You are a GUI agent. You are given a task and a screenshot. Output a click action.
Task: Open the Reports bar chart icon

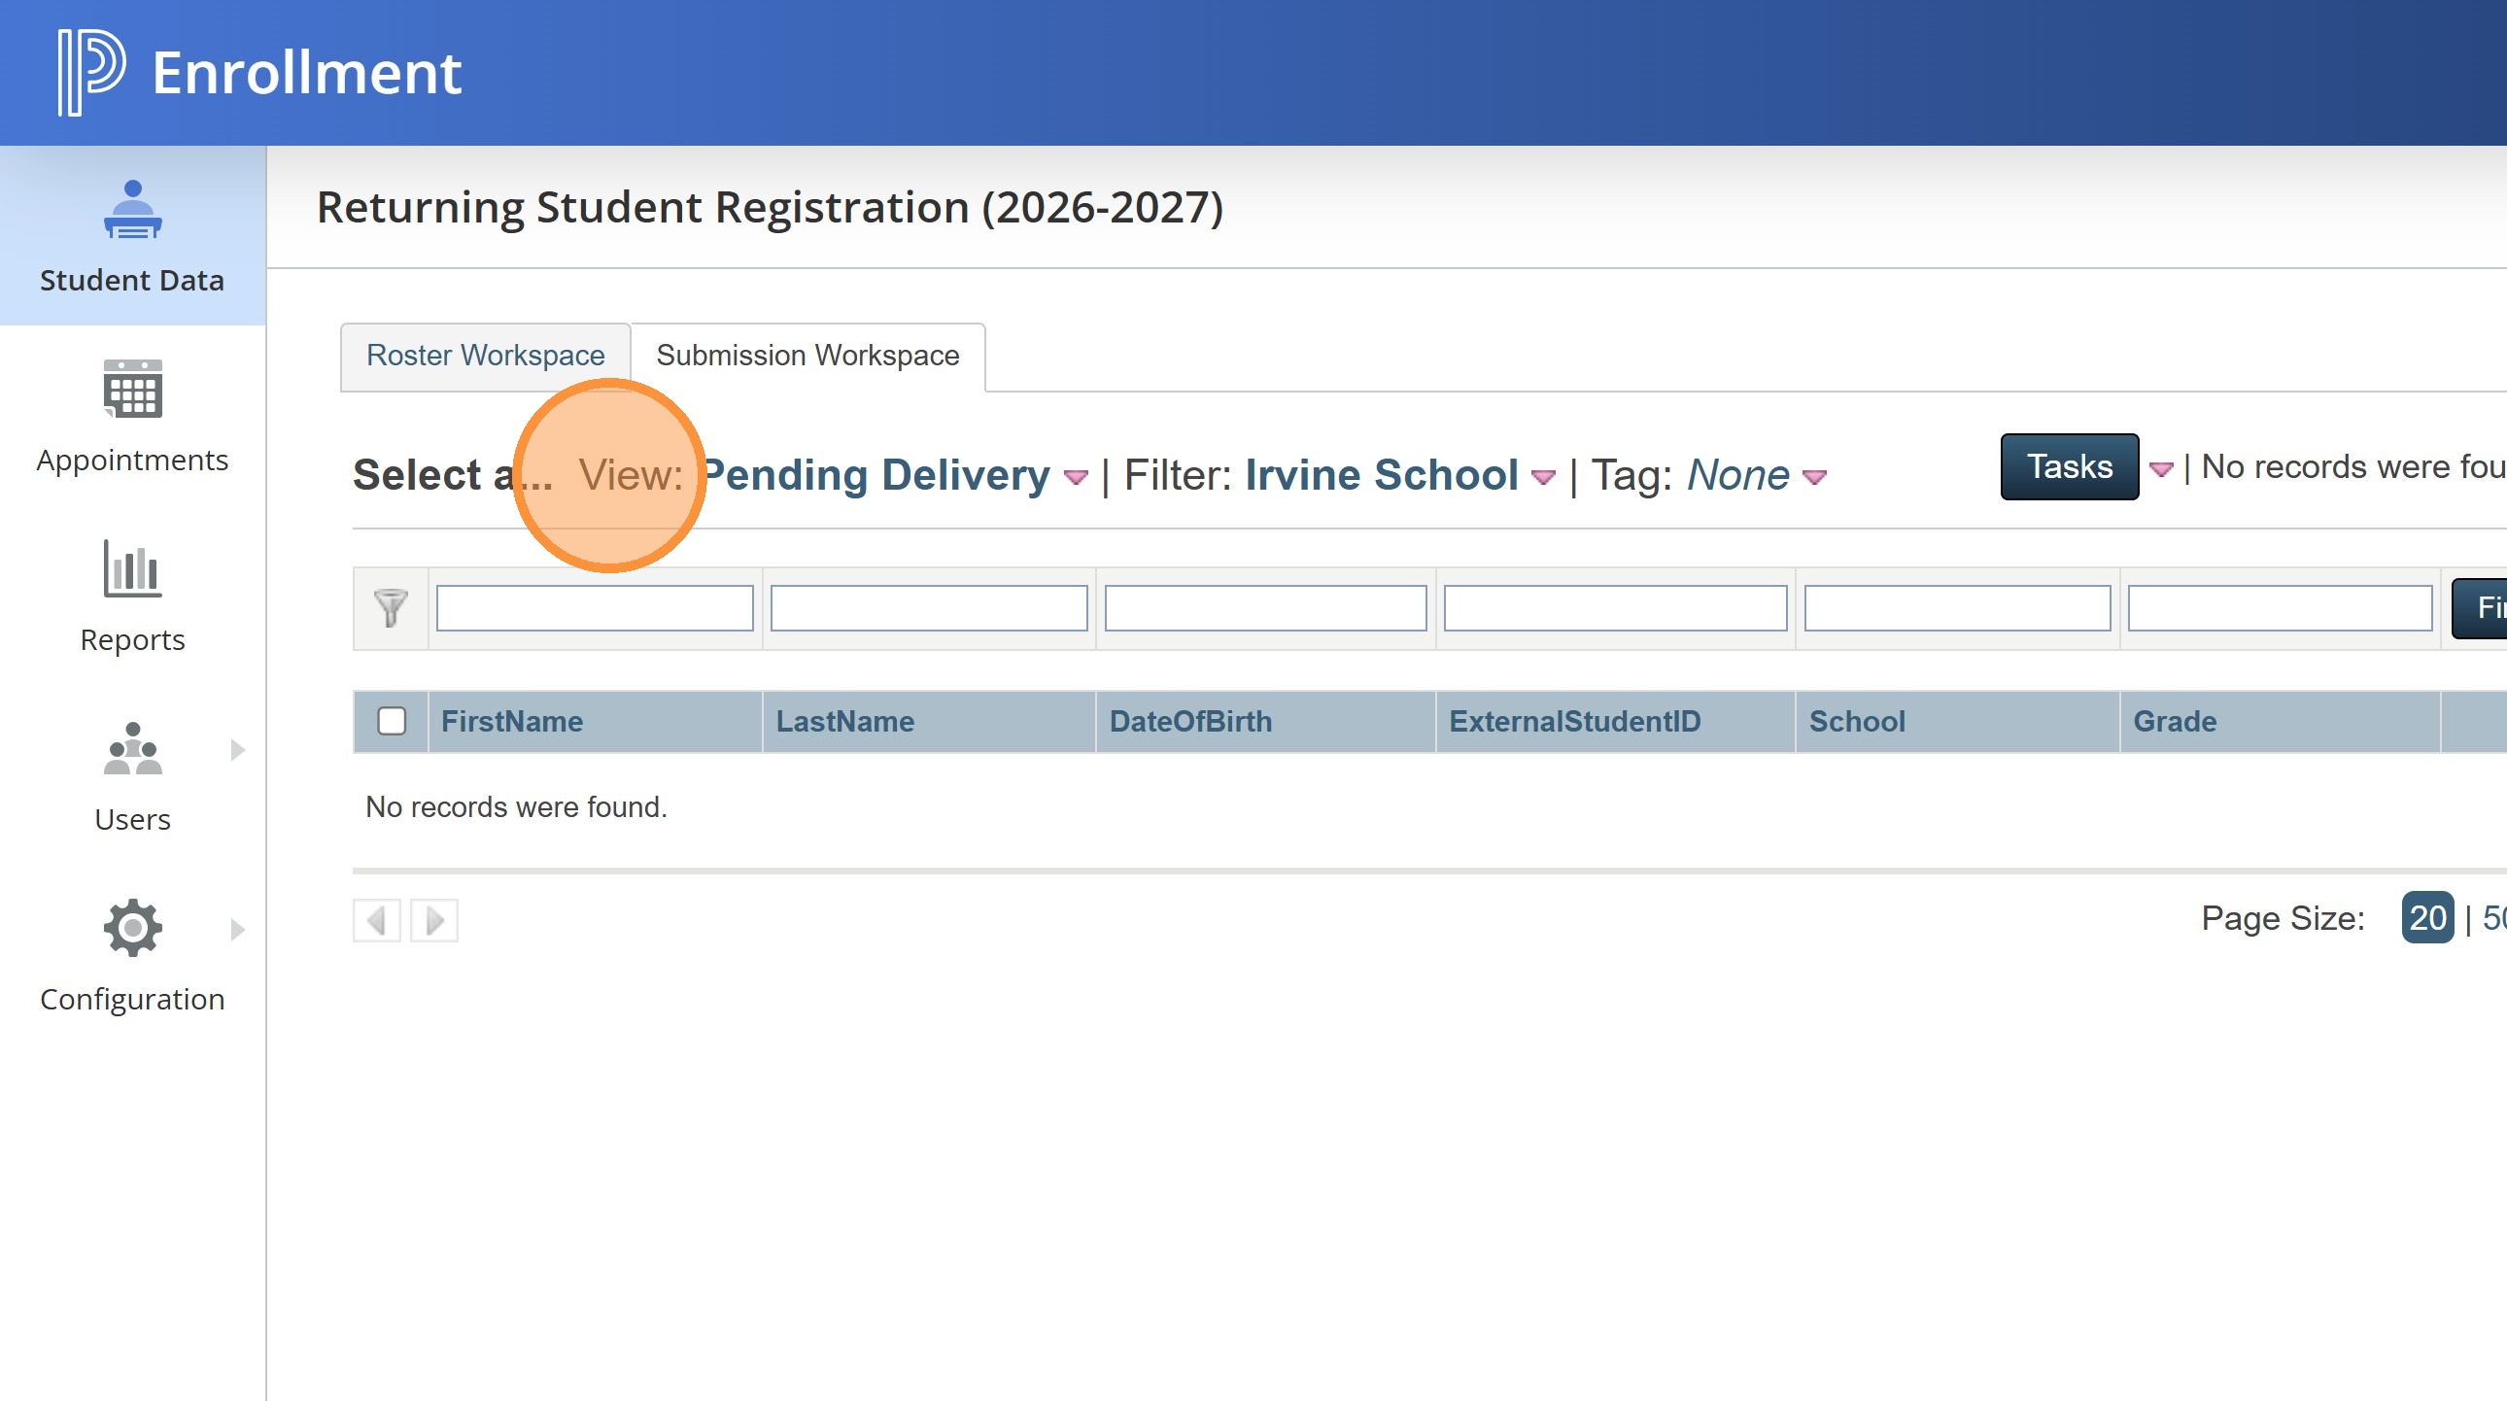[132, 569]
